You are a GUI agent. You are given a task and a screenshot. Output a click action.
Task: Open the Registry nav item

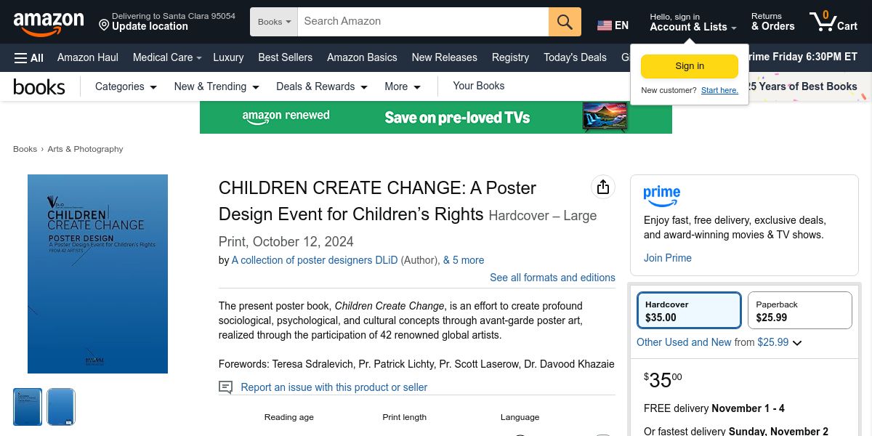pyautogui.click(x=510, y=57)
